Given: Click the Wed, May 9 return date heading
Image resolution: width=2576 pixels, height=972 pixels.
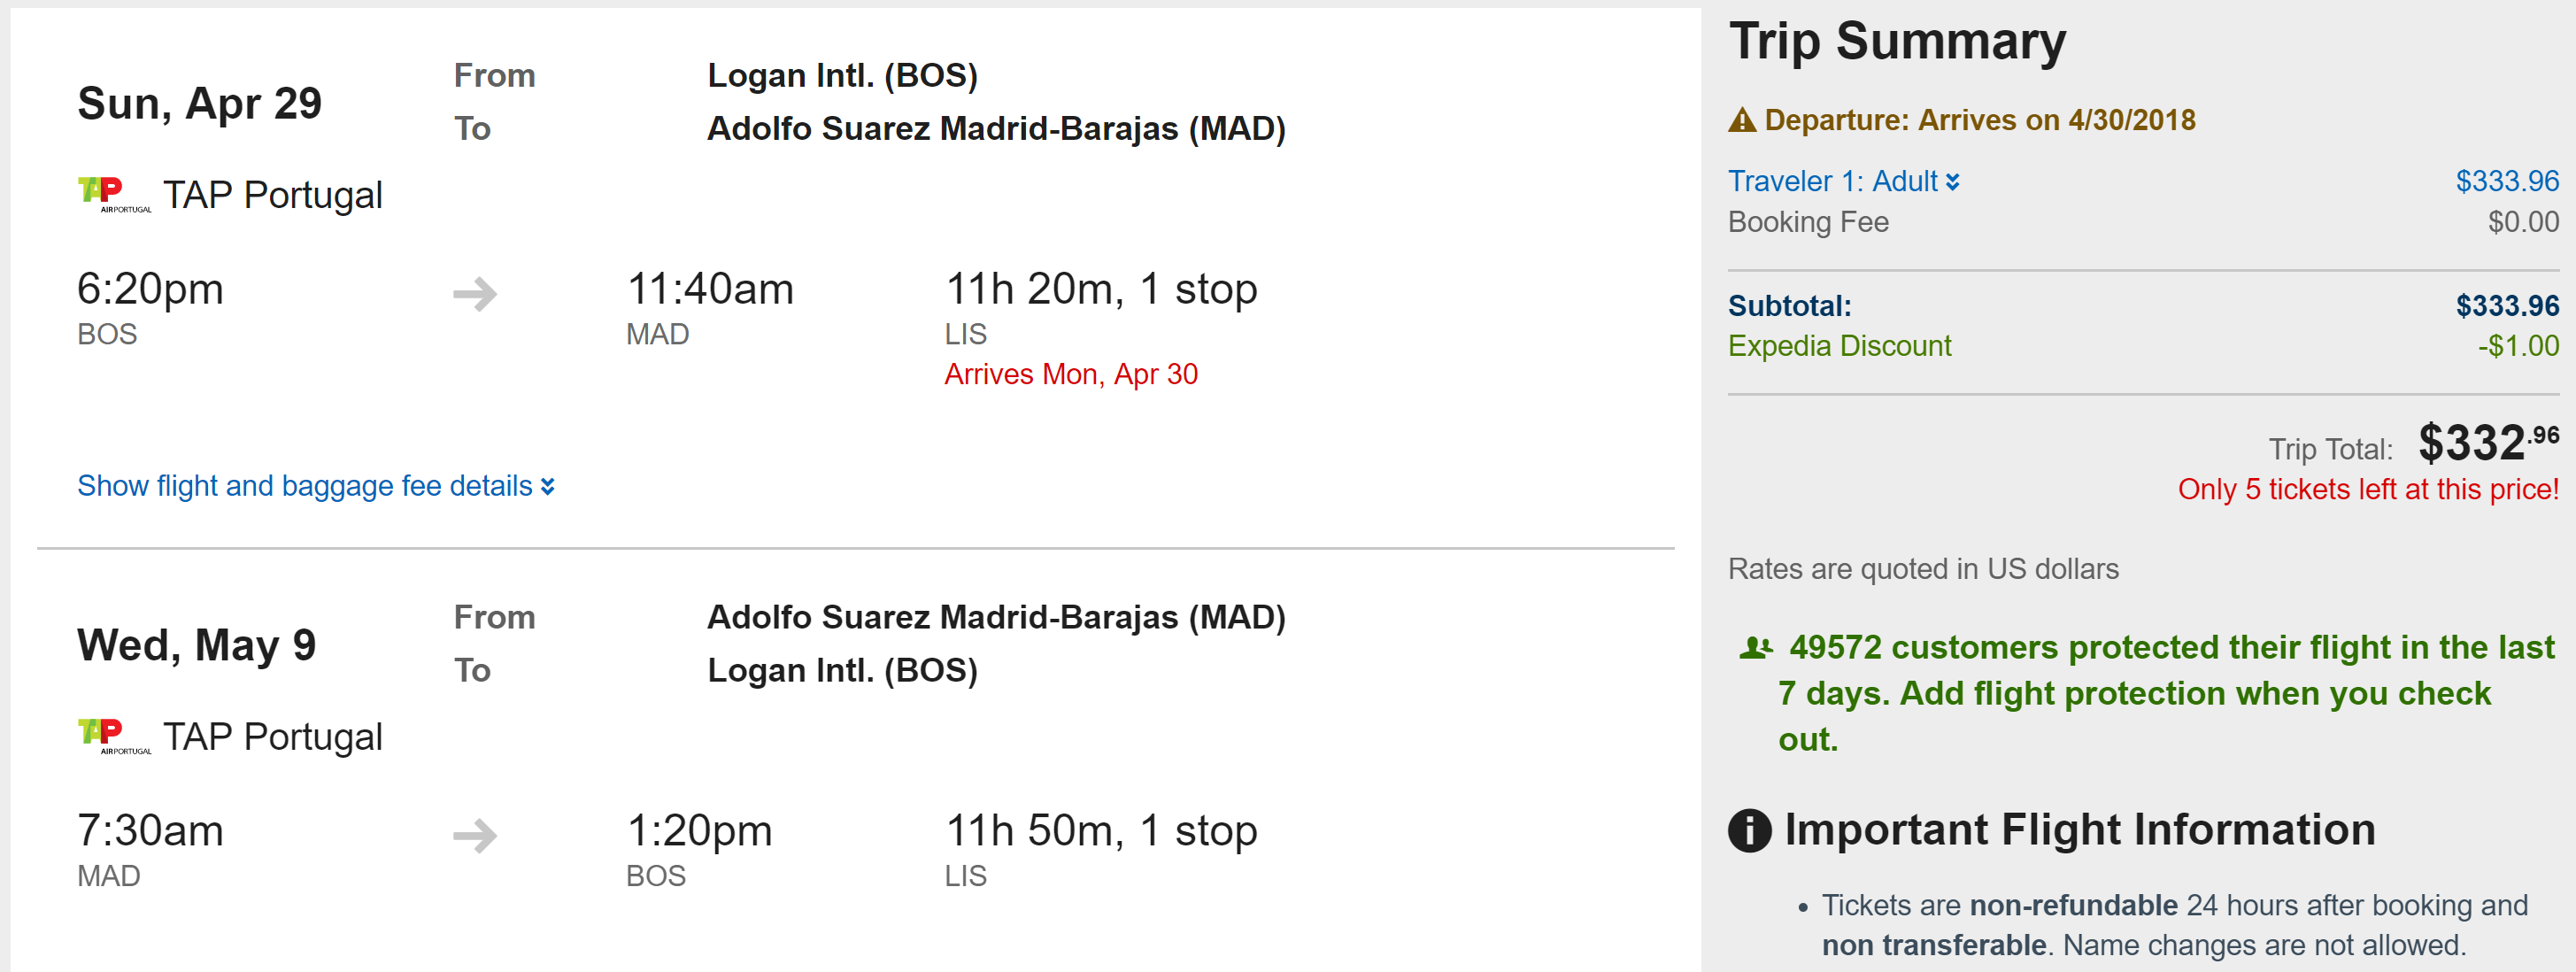Looking at the screenshot, I should tap(197, 646).
